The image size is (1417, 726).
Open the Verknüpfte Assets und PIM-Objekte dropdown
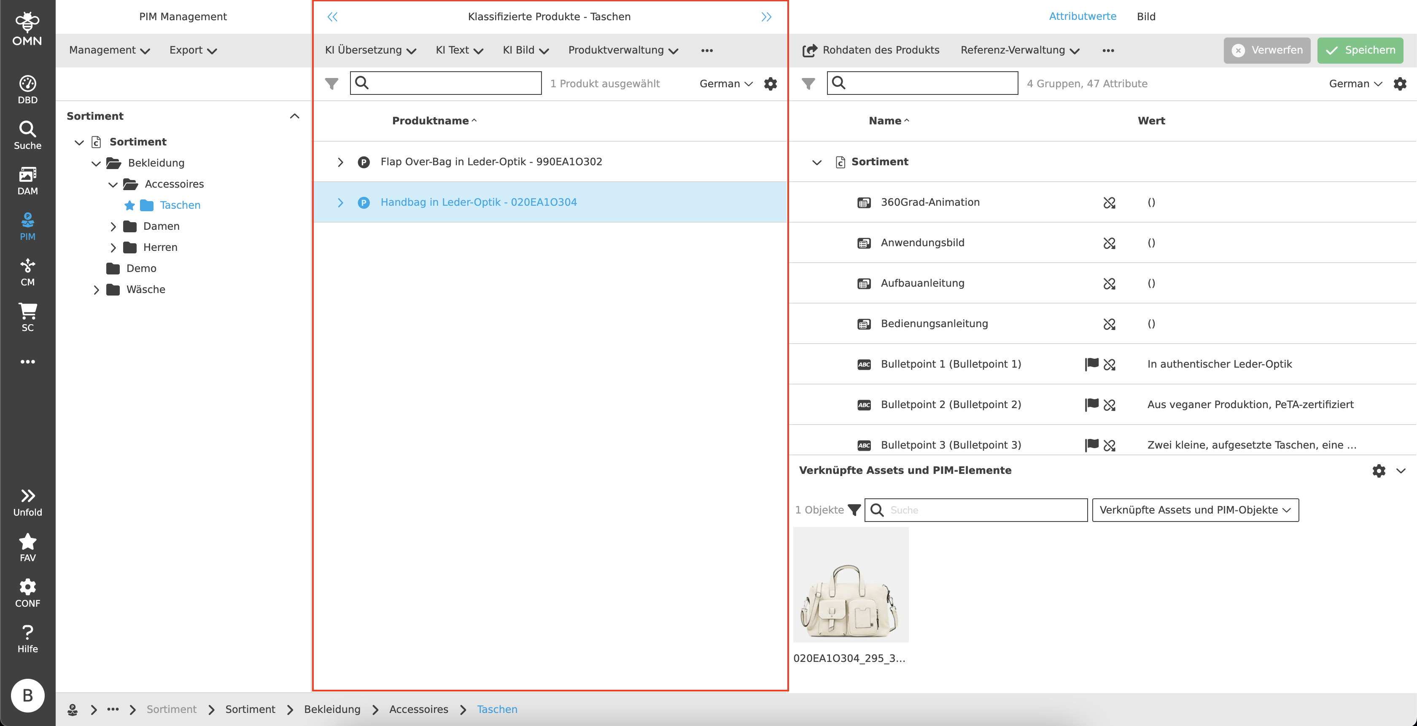[1195, 510]
